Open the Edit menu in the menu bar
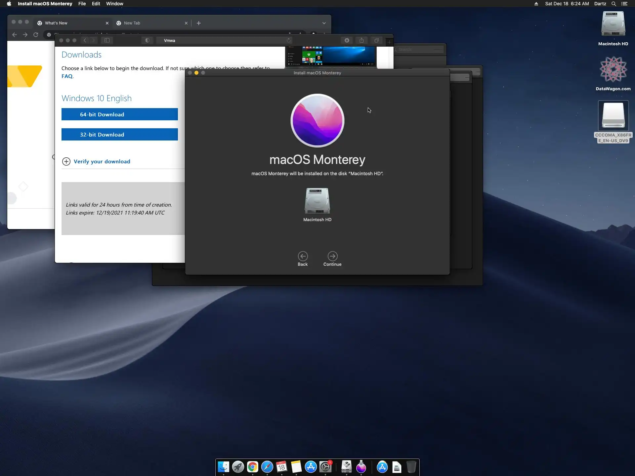Image resolution: width=635 pixels, height=476 pixels. (96, 4)
